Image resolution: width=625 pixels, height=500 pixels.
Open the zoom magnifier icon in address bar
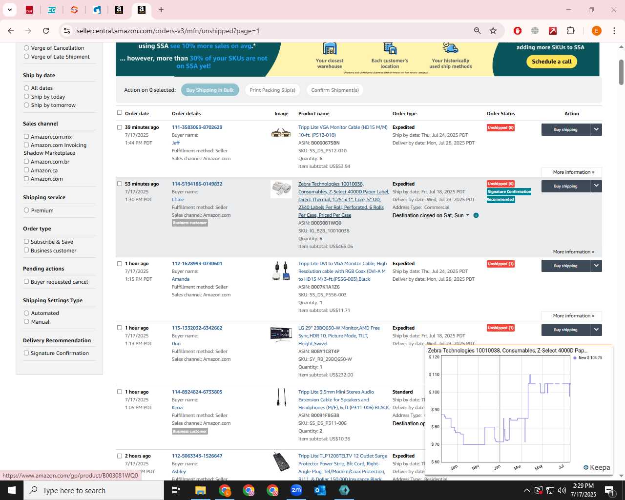478,31
